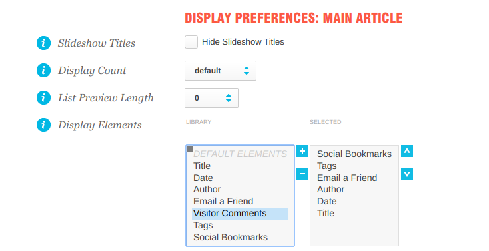Move selected element up with arrow

point(407,152)
